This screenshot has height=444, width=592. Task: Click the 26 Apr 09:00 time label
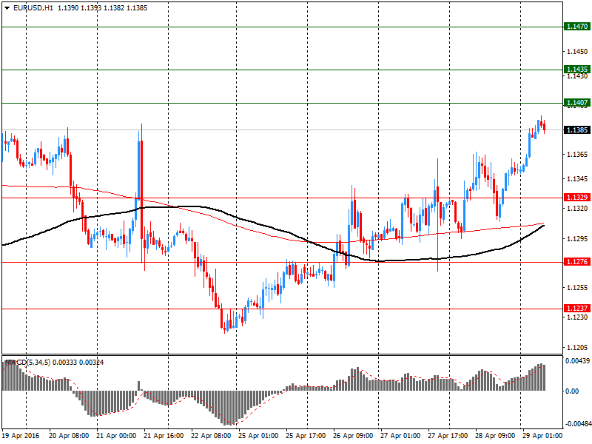point(353,436)
